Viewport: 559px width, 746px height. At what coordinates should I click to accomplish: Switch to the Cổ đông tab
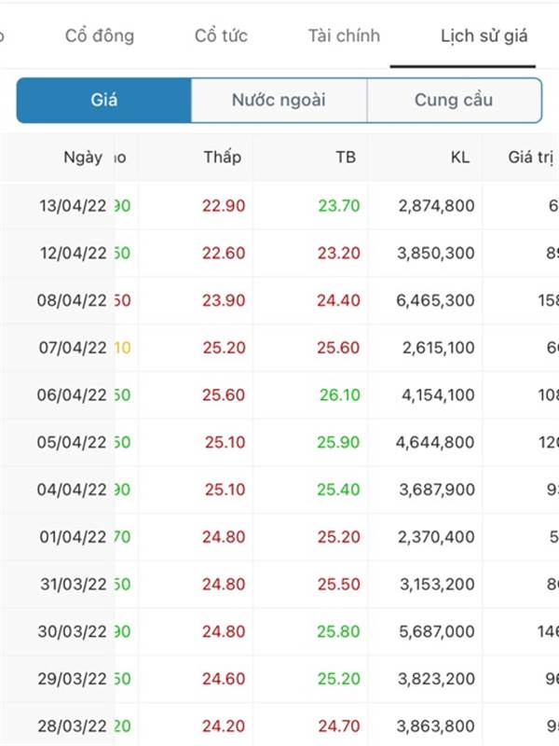click(100, 36)
